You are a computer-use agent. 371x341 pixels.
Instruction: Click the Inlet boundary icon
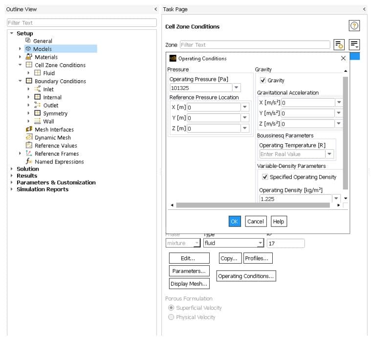pyautogui.click(x=37, y=89)
